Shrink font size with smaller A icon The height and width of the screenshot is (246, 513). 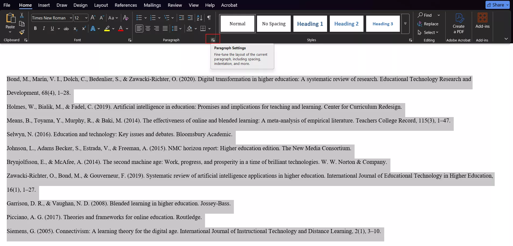point(102,18)
